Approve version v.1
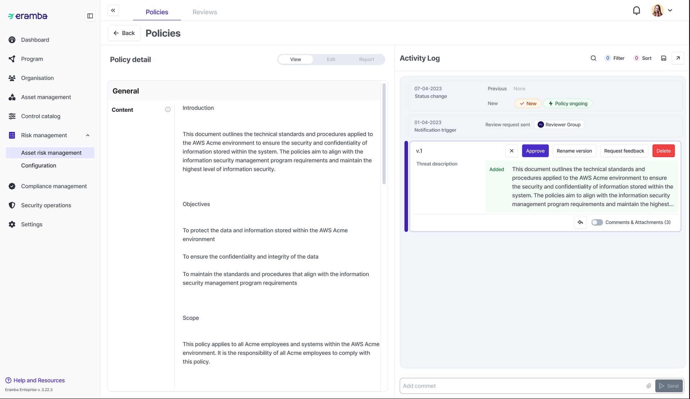690x399 pixels. coord(535,151)
